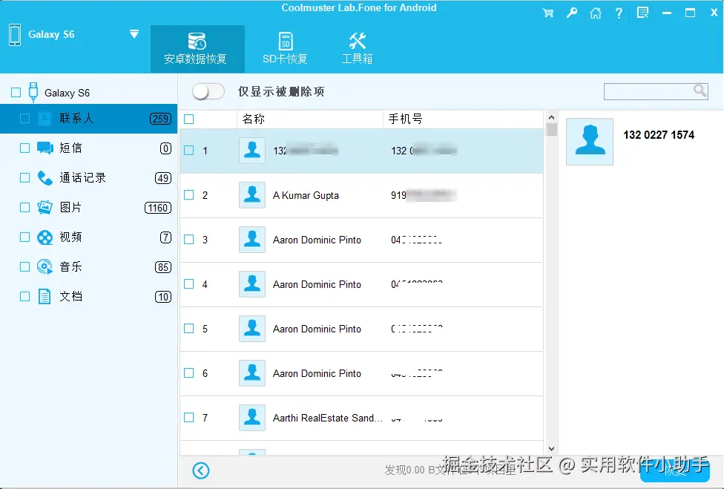Toggle the 仅显示被删除项 switch
This screenshot has width=724, height=489.
(208, 91)
